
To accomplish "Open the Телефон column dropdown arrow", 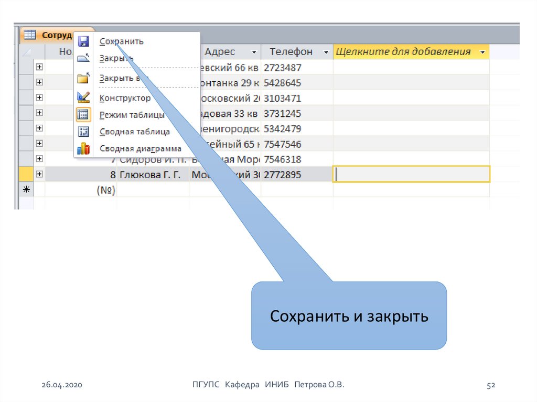I will coord(326,52).
